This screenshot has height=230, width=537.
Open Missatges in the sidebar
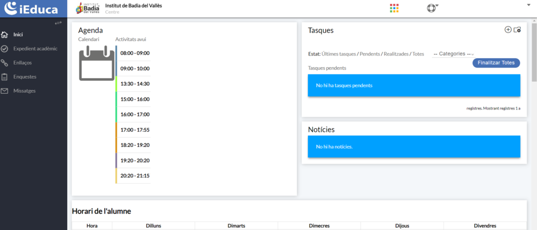(x=24, y=91)
